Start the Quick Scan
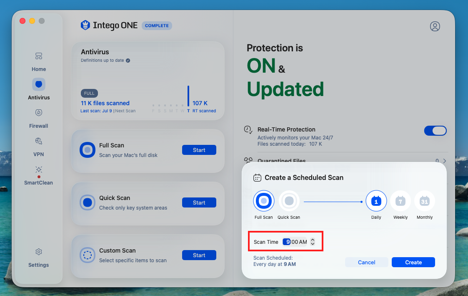The height and width of the screenshot is (296, 468). (x=199, y=202)
